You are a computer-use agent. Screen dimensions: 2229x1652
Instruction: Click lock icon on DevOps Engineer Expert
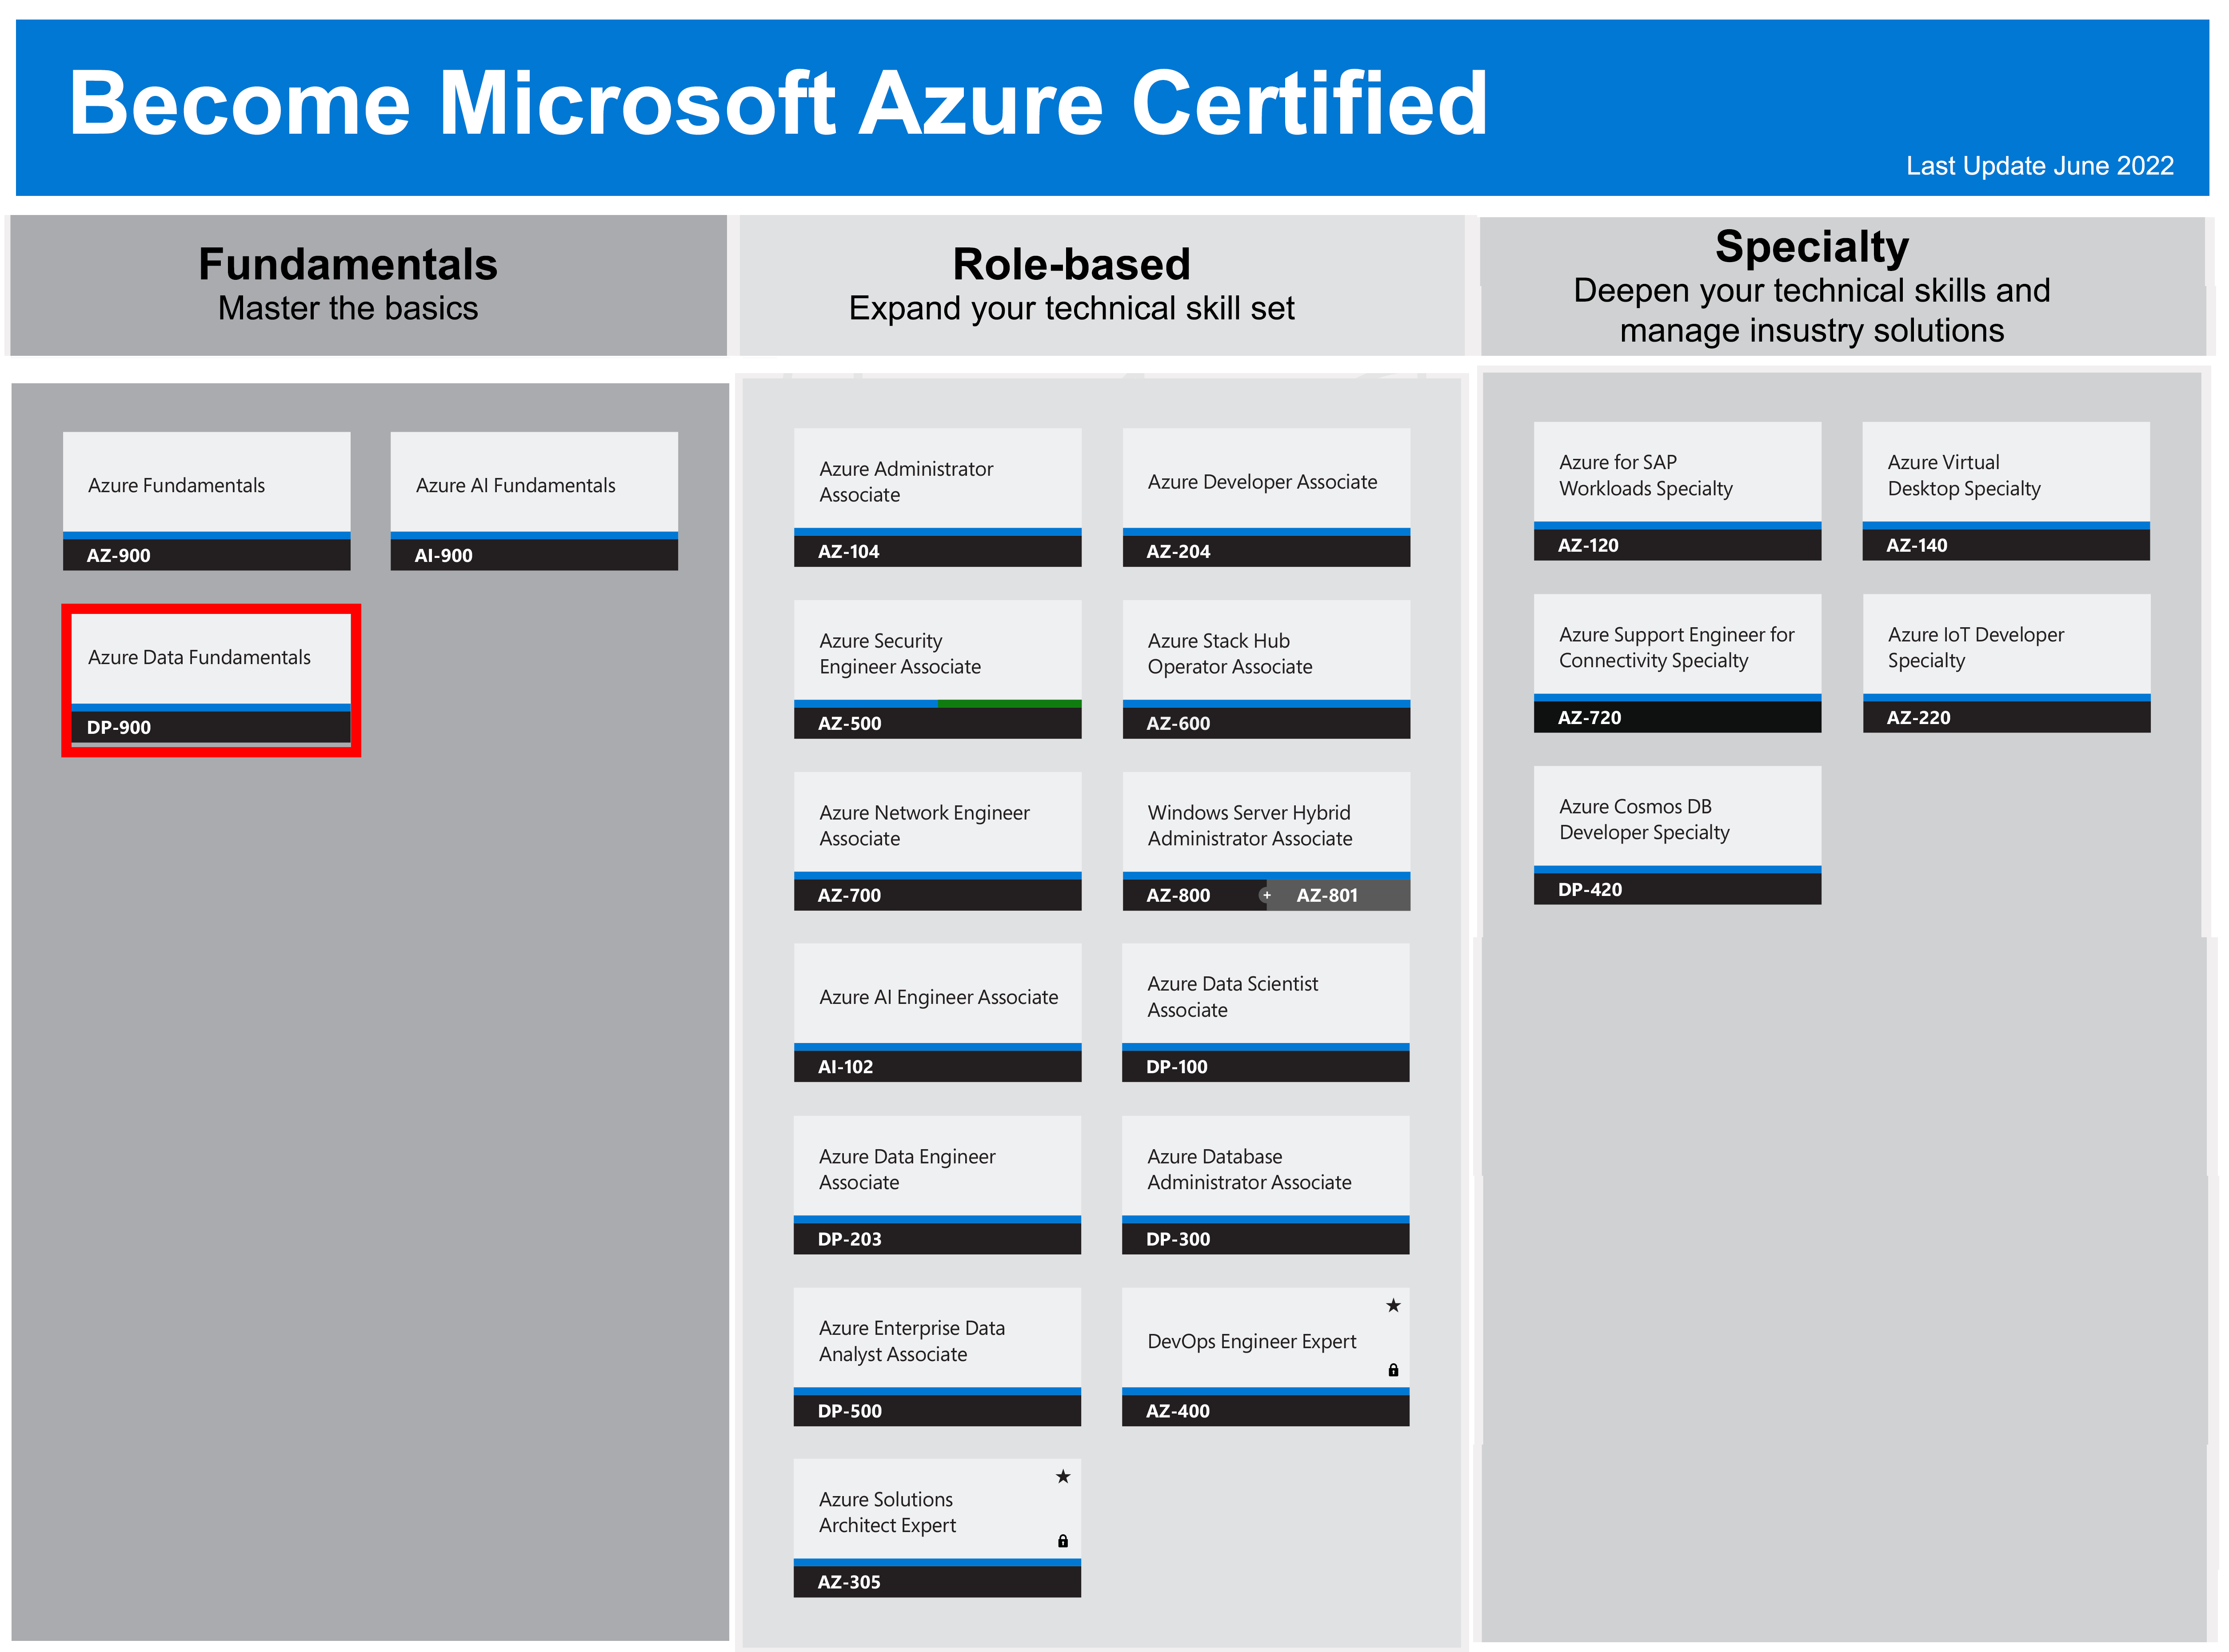tap(1393, 1370)
